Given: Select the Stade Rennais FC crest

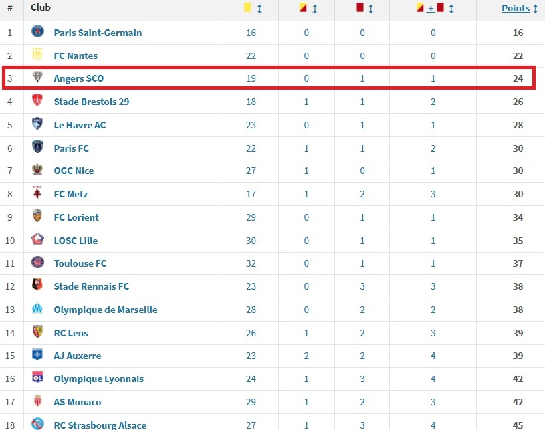Looking at the screenshot, I should tap(38, 286).
